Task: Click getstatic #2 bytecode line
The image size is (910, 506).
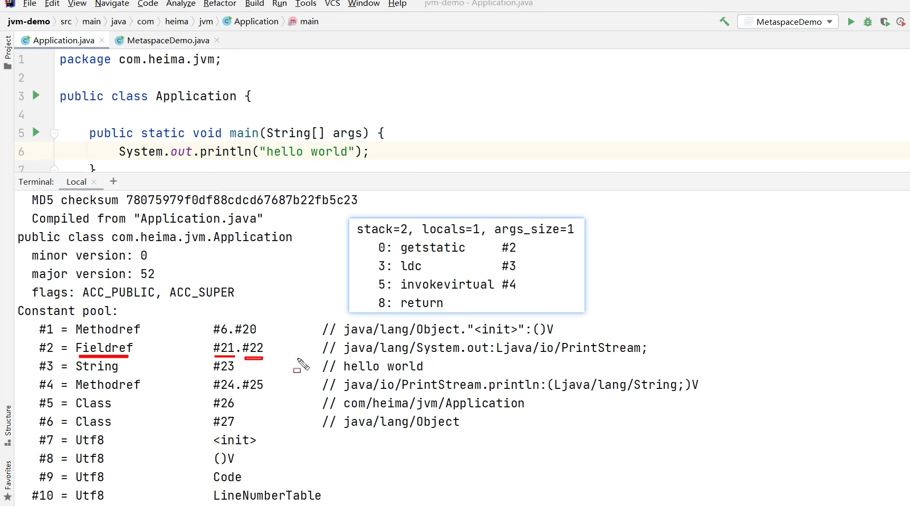Action: pyautogui.click(x=447, y=247)
